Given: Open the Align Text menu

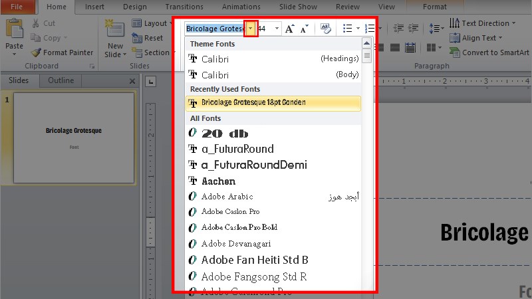Looking at the screenshot, I should click(x=475, y=38).
